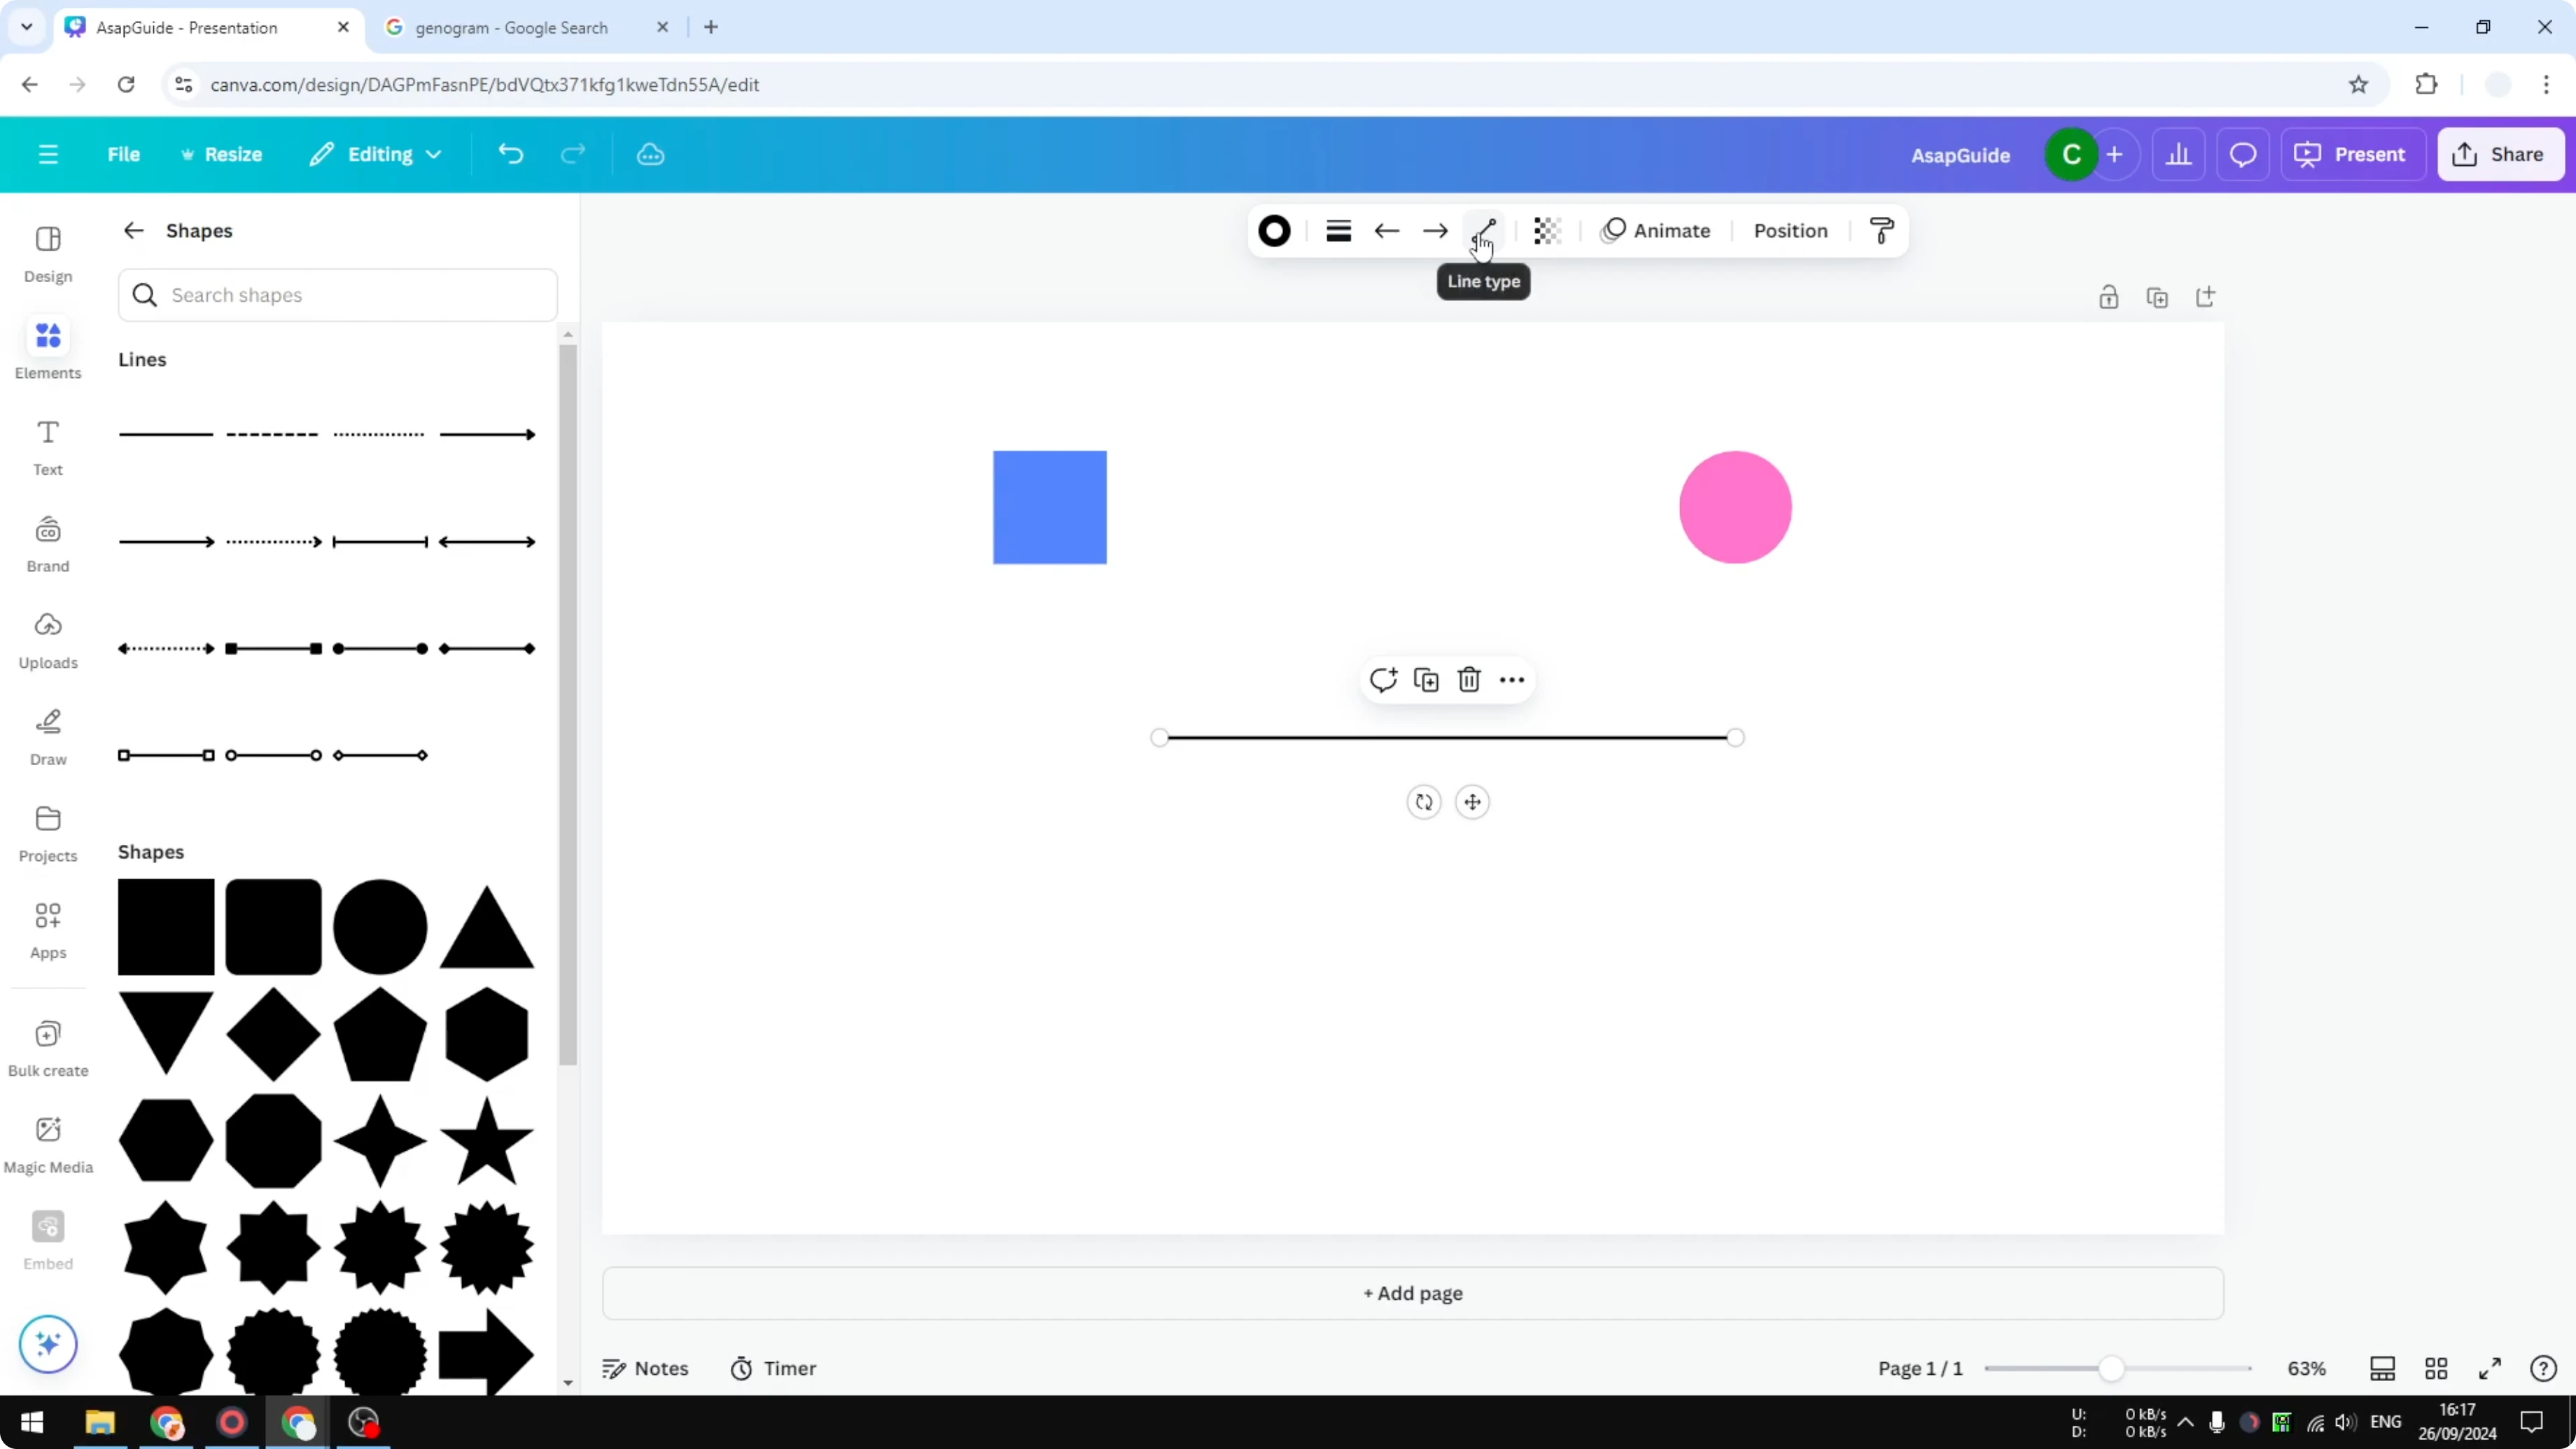
Task: Open the help assistant
Action: (2543, 1368)
